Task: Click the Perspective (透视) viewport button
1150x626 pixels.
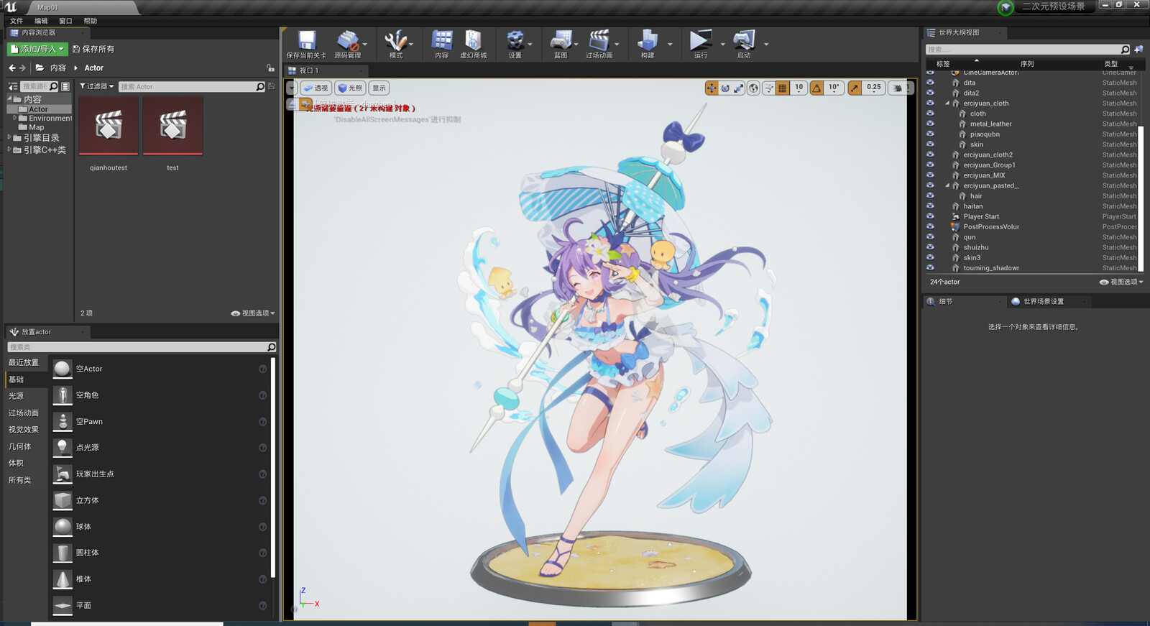Action: click(316, 88)
